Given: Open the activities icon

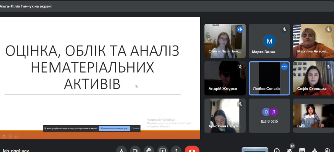Looking at the screenshot, I should (315, 150).
